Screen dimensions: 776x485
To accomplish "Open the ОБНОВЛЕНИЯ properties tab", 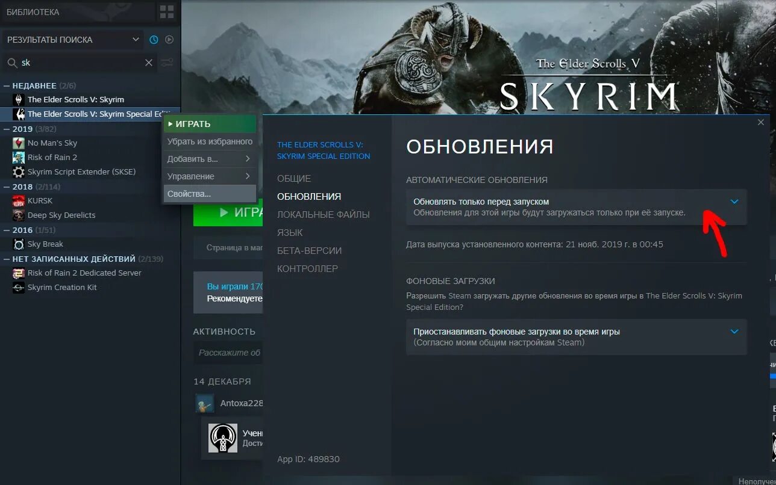I will tap(309, 197).
